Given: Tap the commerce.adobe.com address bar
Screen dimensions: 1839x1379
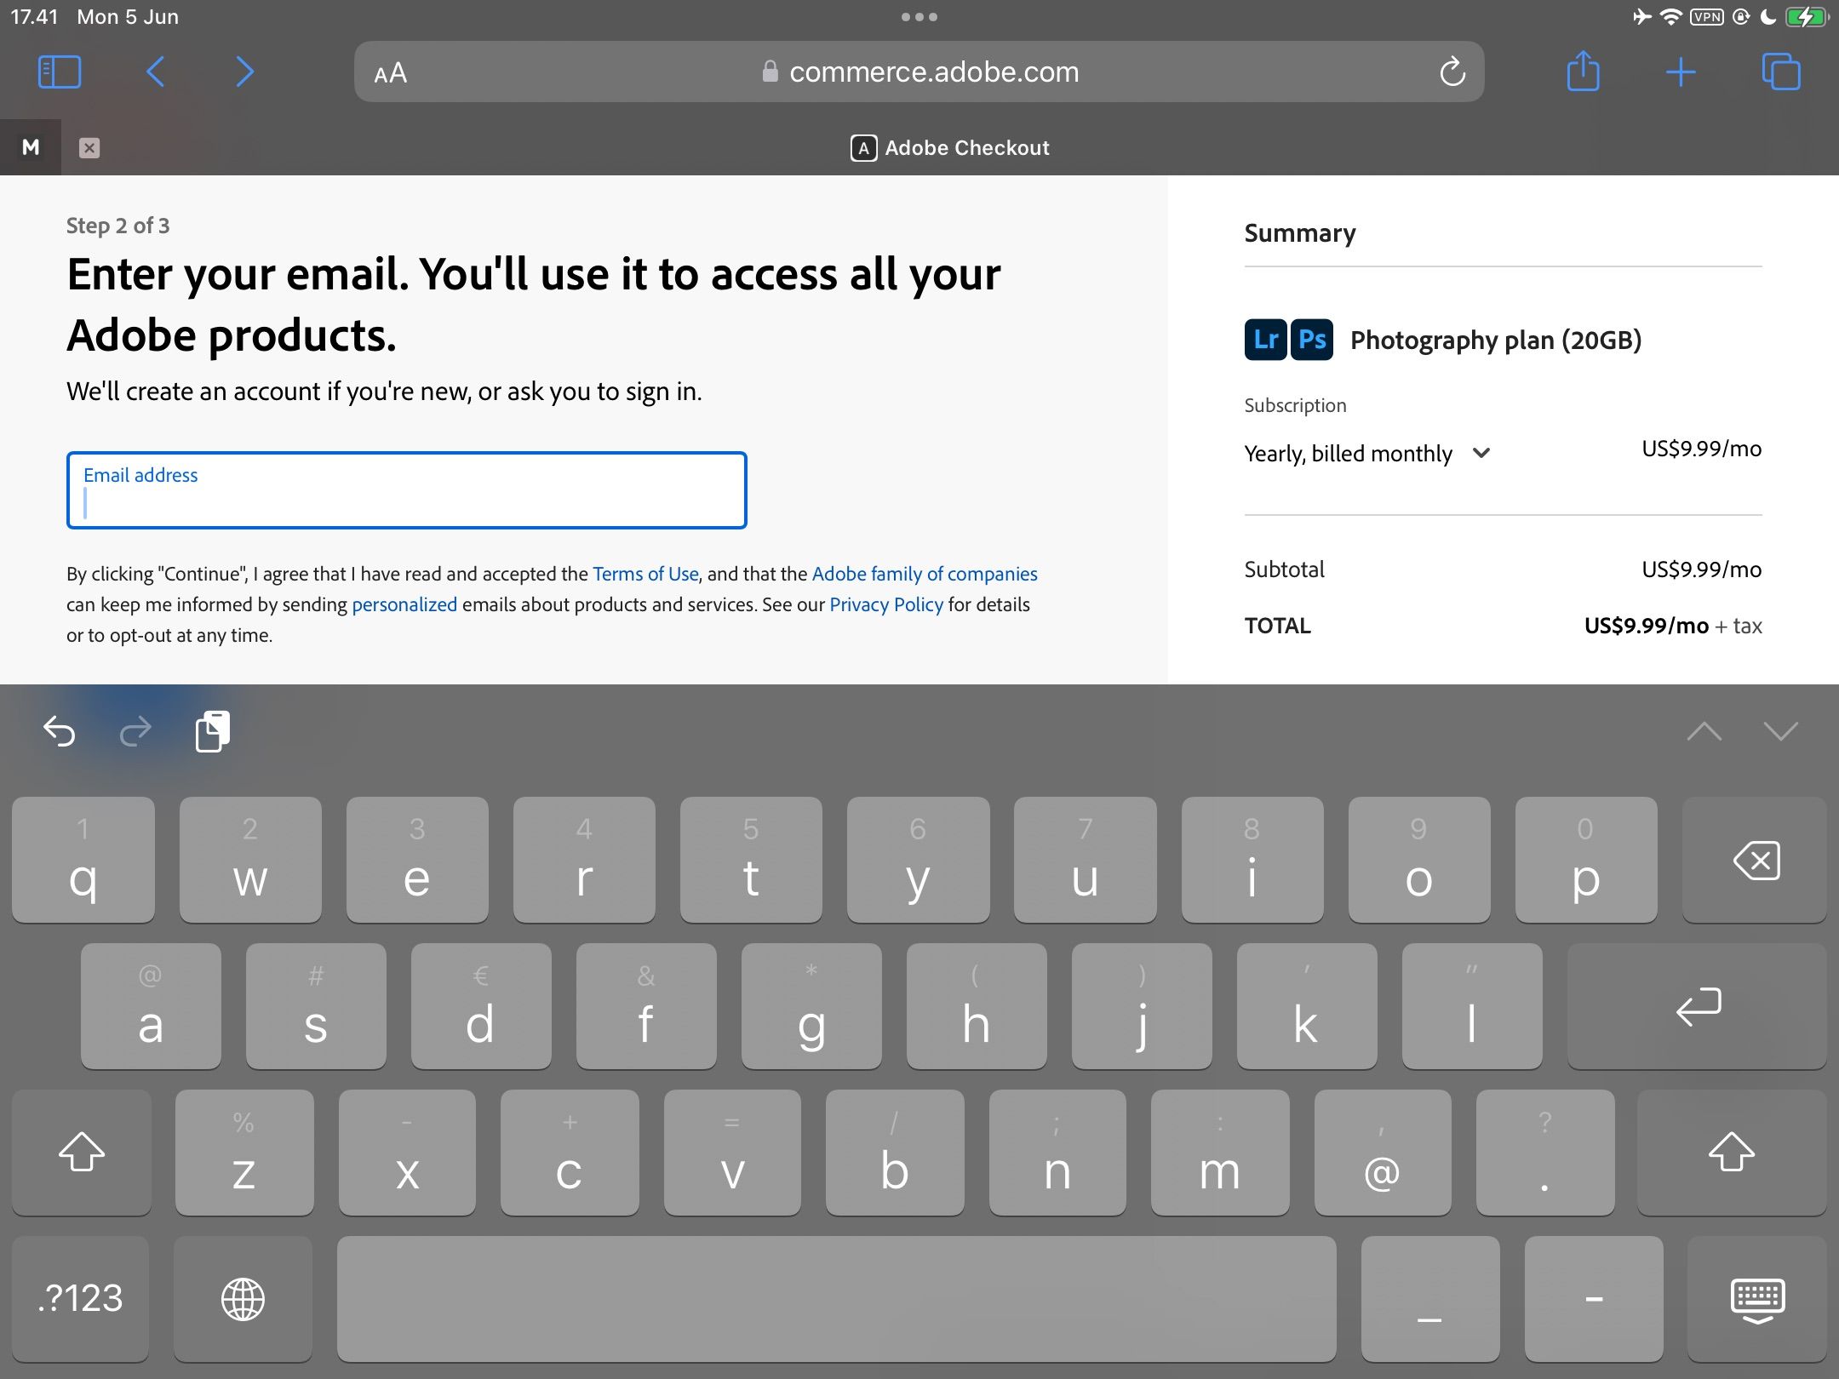Looking at the screenshot, I should [919, 72].
